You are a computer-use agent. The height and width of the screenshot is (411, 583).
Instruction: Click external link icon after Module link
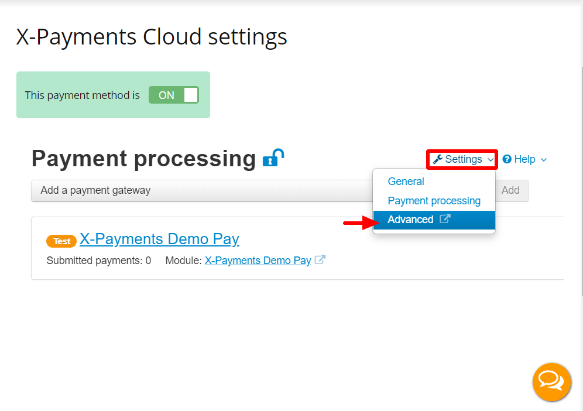click(320, 259)
